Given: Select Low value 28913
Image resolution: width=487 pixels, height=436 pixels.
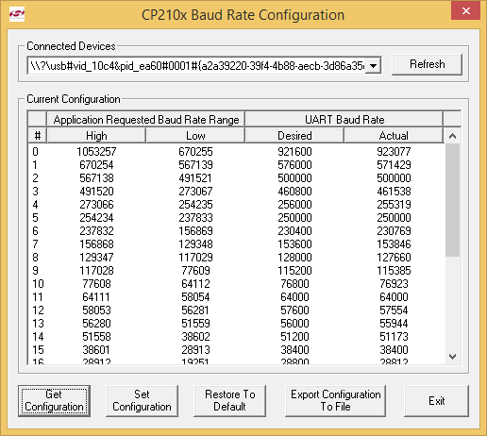Looking at the screenshot, I should [195, 350].
